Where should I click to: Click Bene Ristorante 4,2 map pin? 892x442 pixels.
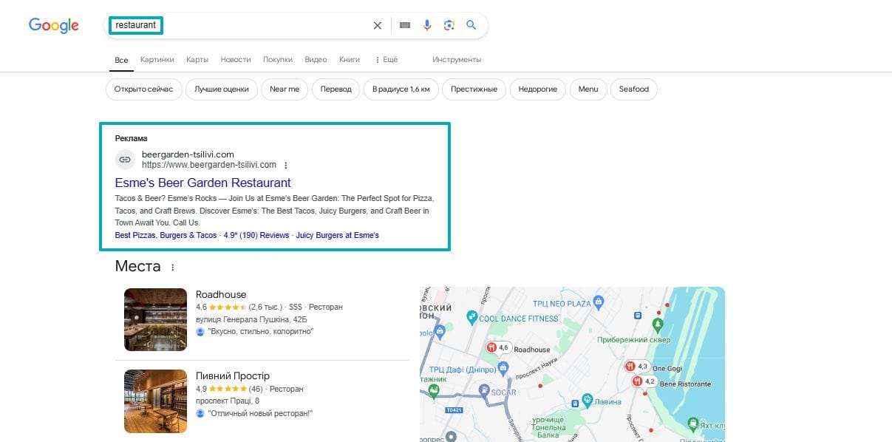tap(638, 381)
